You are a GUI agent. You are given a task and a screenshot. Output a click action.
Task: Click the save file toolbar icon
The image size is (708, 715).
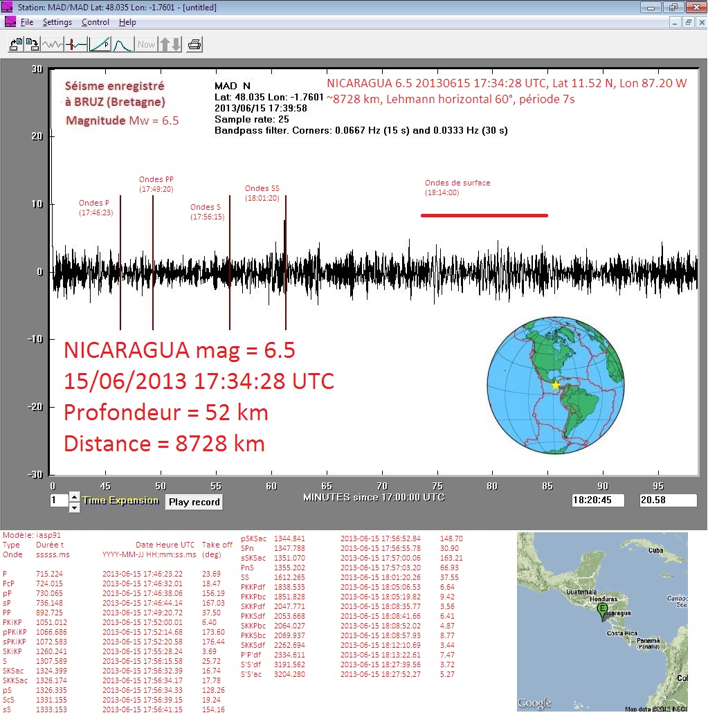(32, 44)
